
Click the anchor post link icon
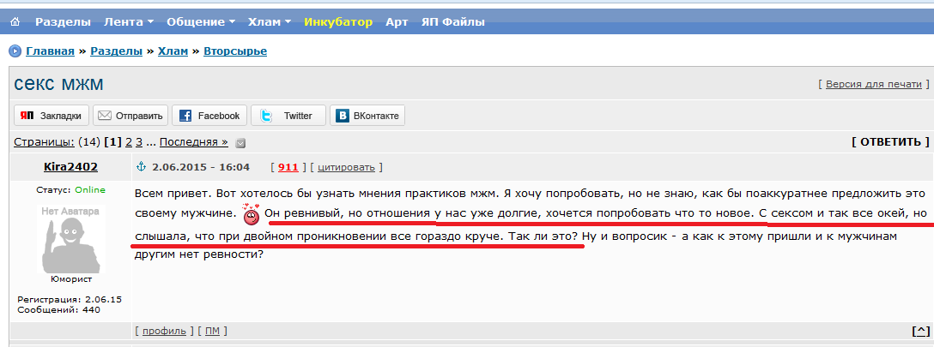(141, 168)
